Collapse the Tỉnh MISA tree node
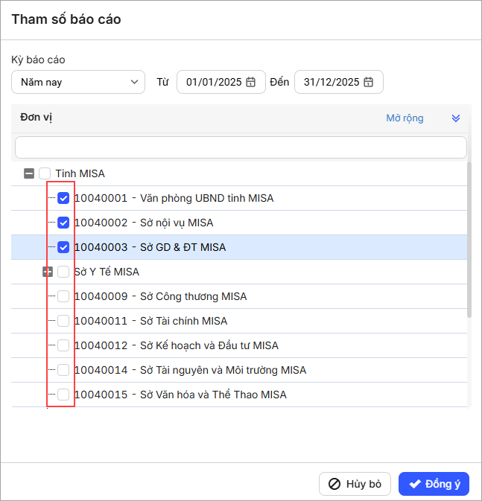 29,173
